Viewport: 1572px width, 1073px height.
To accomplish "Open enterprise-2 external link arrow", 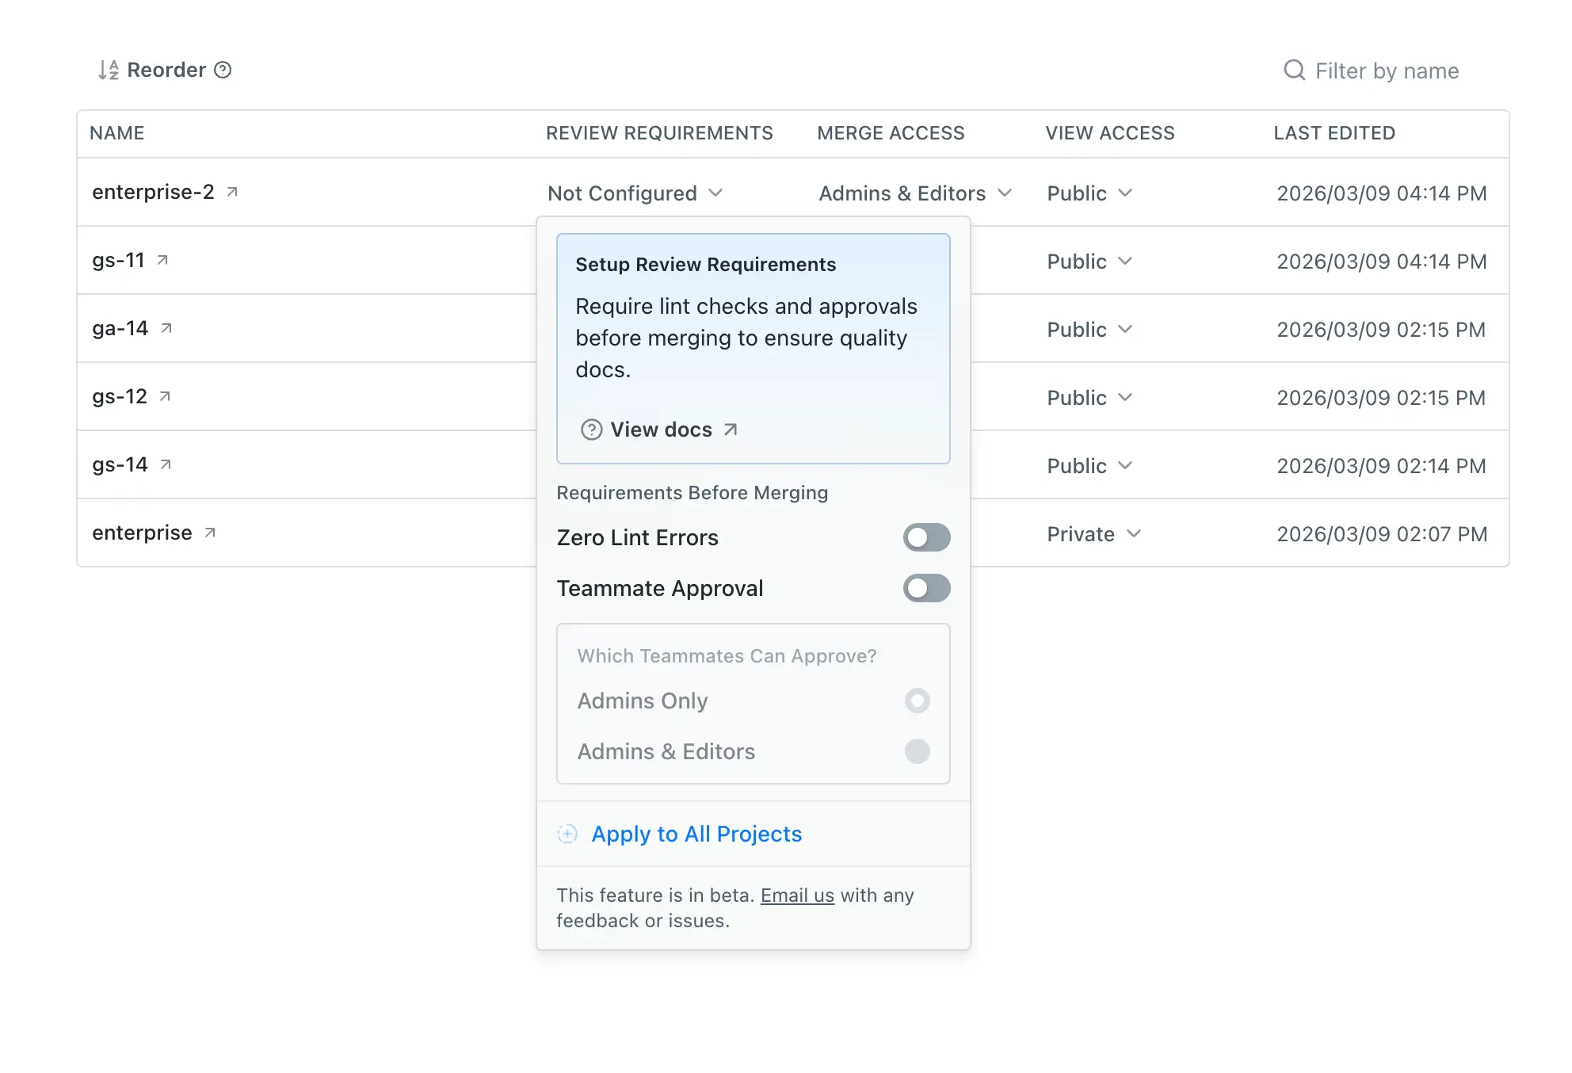I will click(232, 192).
